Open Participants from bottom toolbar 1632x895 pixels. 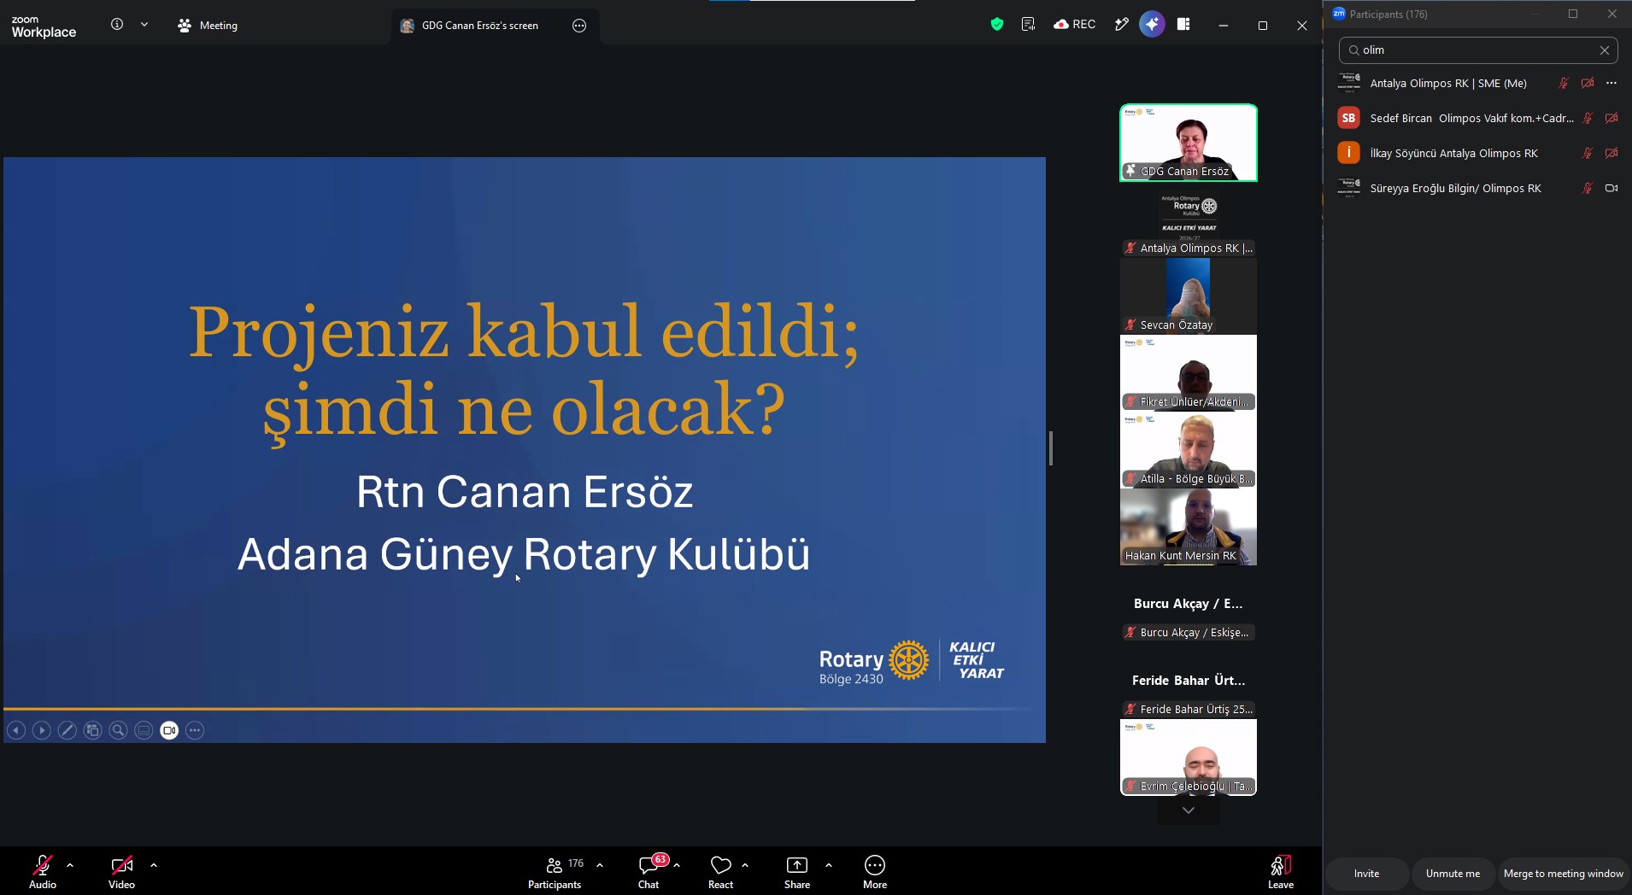[555, 872]
